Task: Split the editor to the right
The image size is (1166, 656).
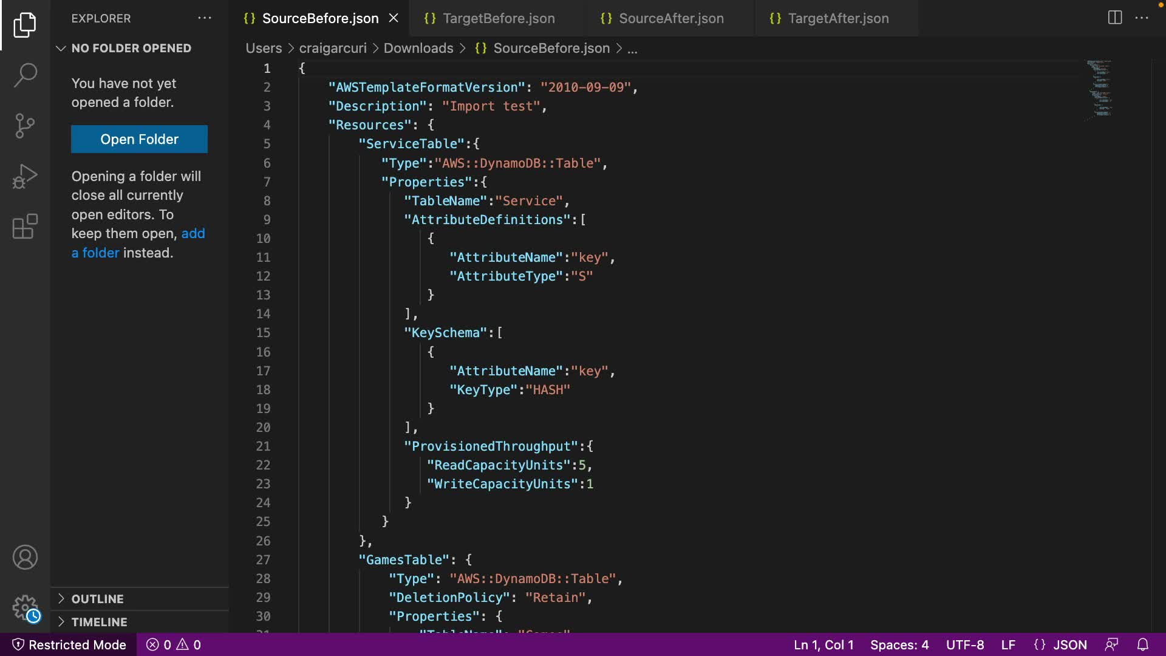Action: coord(1114,18)
